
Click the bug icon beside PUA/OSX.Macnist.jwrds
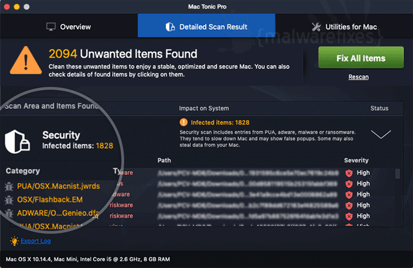[9, 187]
